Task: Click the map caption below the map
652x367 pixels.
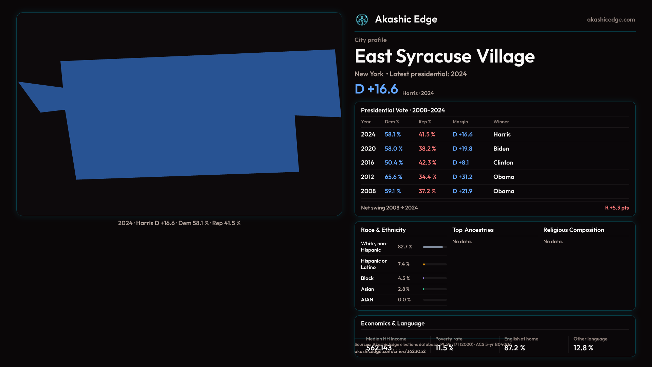Action: click(179, 223)
